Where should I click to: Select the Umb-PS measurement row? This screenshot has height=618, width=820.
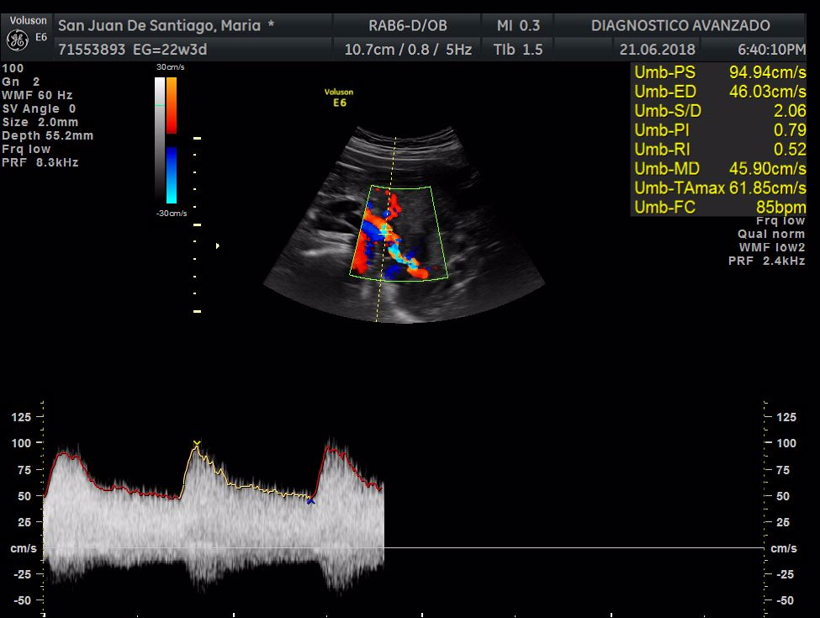(x=719, y=72)
